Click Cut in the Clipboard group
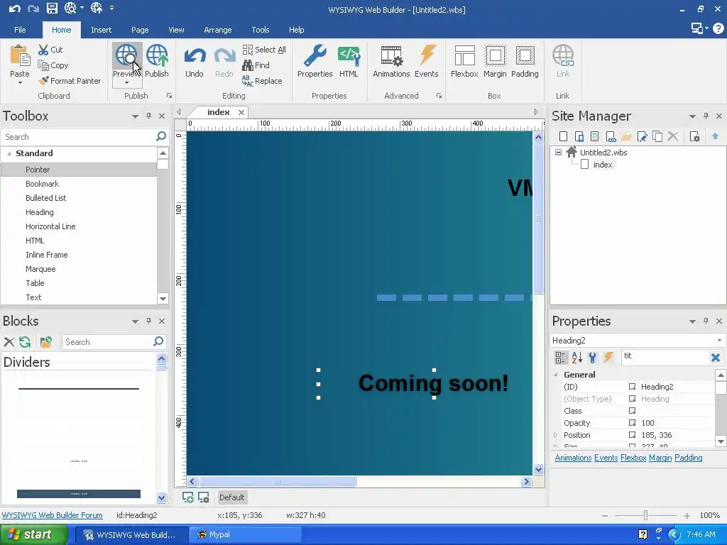 50,50
